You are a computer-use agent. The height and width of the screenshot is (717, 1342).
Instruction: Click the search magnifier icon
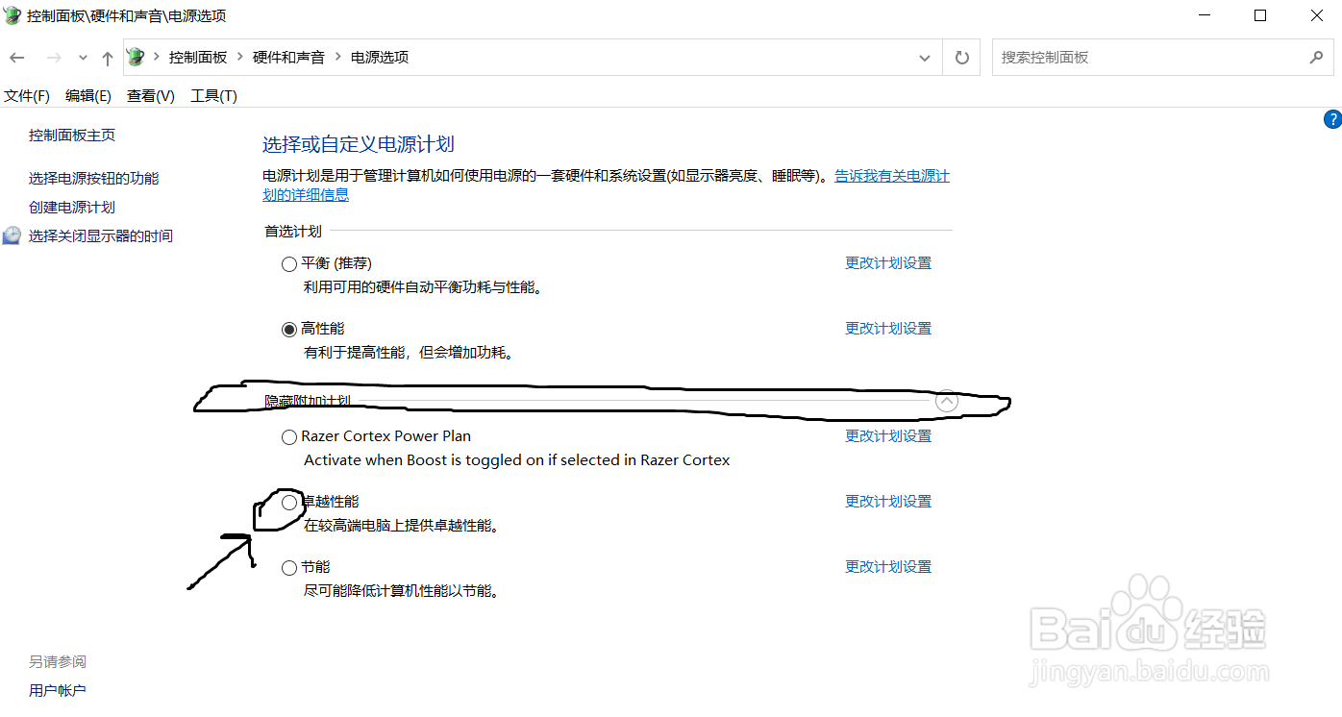click(x=1316, y=58)
